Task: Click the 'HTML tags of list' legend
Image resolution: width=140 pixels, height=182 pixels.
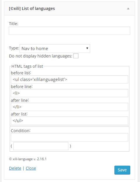Action: click(27, 66)
